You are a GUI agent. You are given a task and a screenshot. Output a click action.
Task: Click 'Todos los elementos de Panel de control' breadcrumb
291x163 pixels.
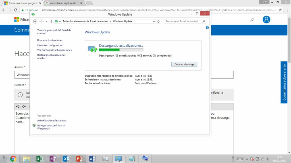point(85,22)
